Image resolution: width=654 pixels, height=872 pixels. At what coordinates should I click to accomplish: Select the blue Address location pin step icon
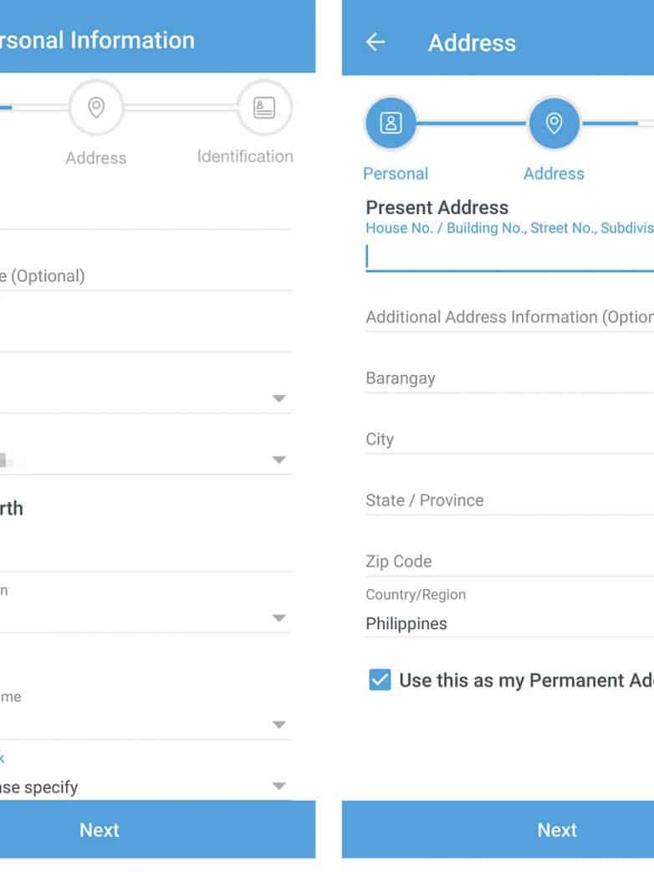[554, 124]
